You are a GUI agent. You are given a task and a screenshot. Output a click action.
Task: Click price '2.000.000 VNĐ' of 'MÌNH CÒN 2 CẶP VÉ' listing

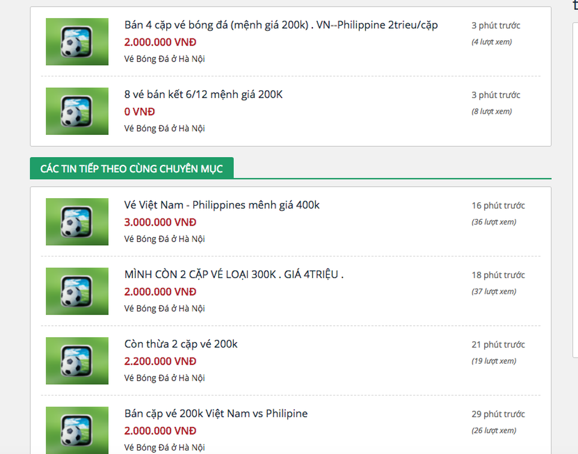click(x=160, y=292)
